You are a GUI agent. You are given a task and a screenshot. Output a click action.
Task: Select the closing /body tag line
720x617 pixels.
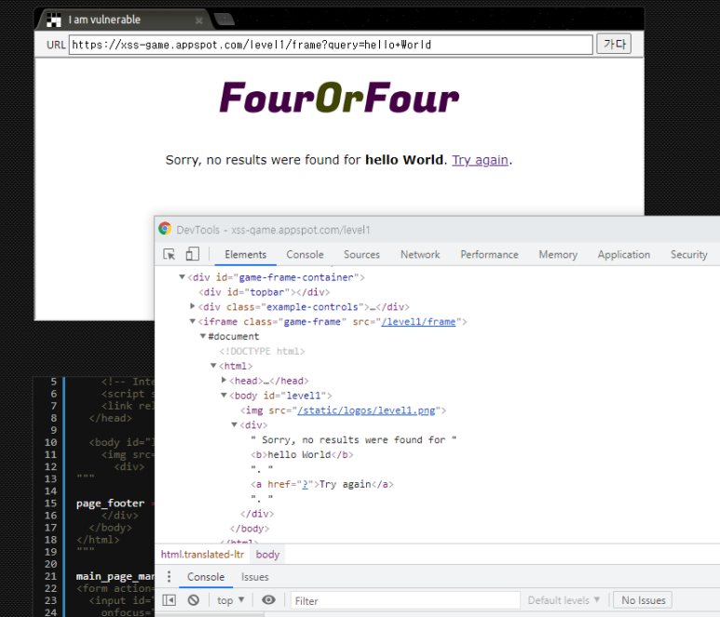pyautogui.click(x=250, y=529)
